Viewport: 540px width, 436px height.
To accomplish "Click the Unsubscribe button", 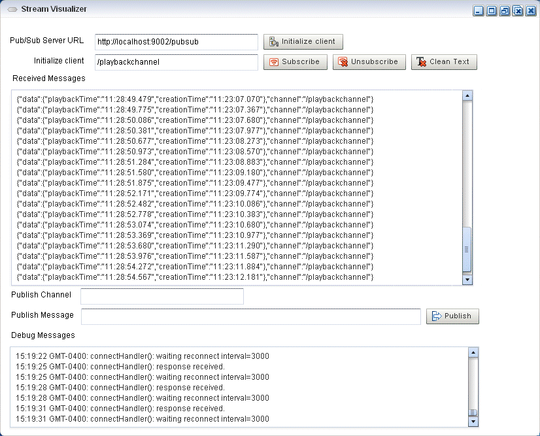I will tap(369, 62).
